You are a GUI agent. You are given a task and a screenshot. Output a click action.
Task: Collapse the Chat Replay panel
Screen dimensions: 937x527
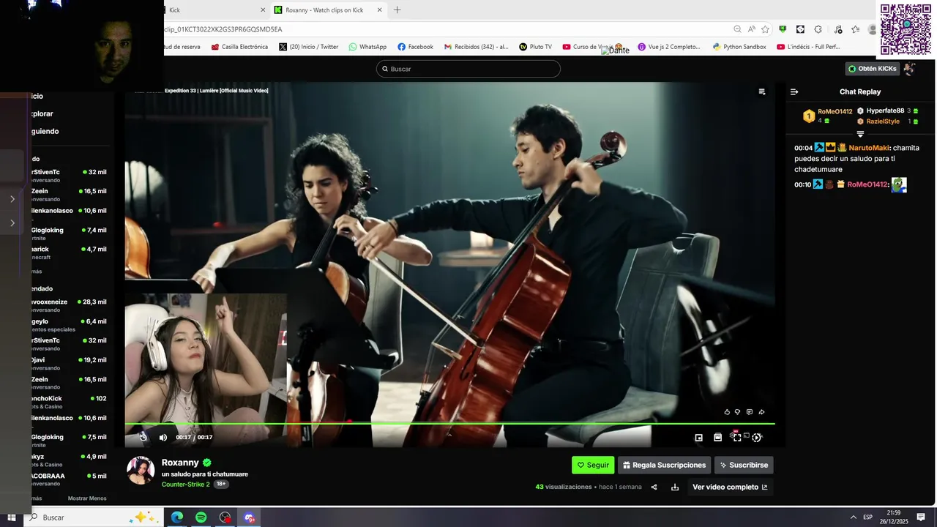[x=794, y=91]
